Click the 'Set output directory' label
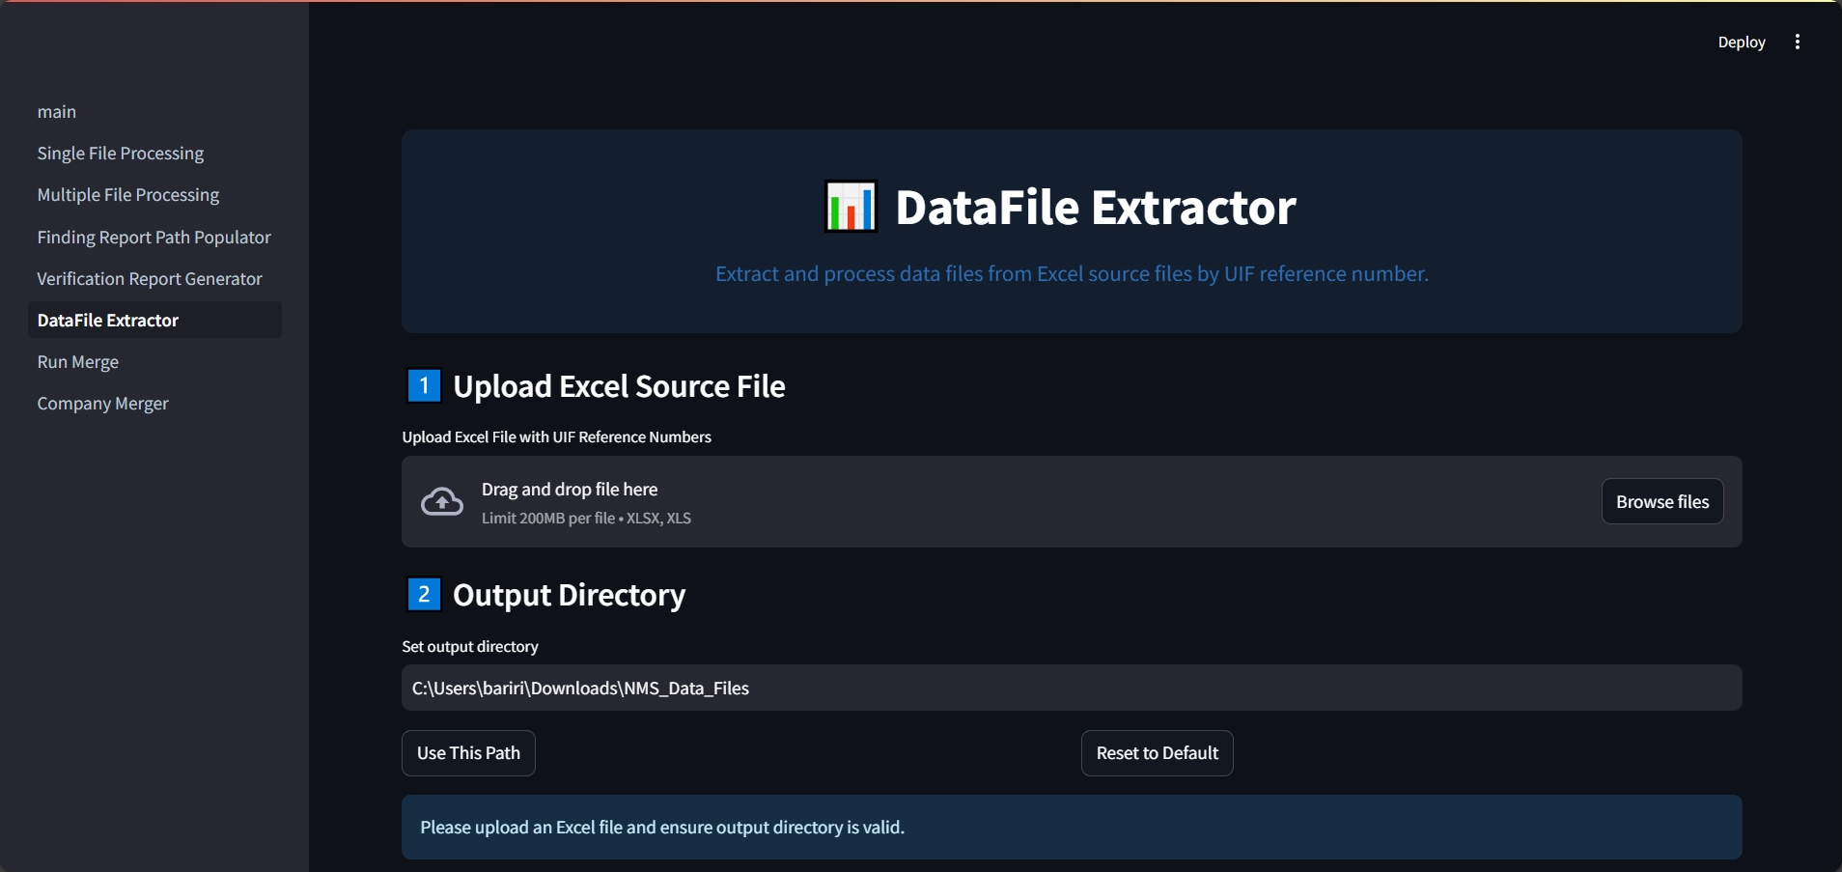 pos(470,646)
